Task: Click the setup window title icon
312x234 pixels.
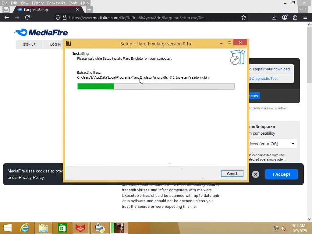Action: click(68, 44)
